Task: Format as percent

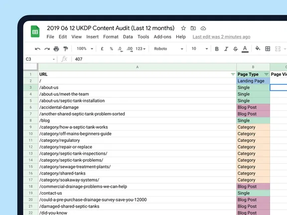Action: 111,49
